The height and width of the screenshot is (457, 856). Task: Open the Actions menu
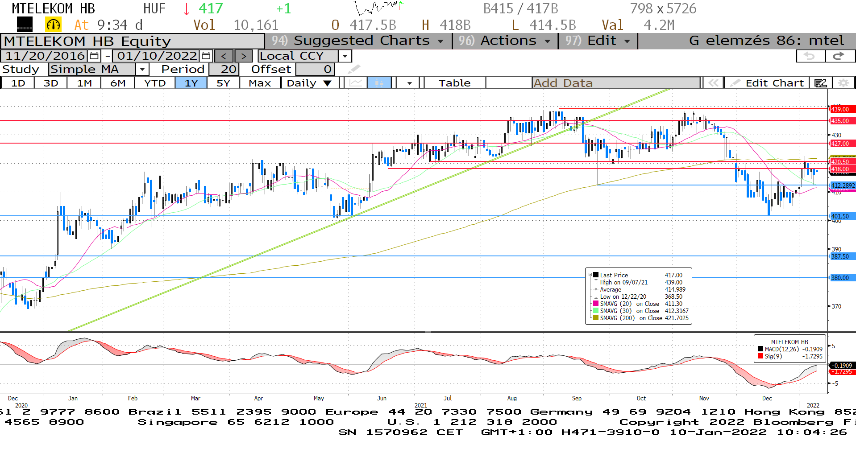pyautogui.click(x=505, y=41)
